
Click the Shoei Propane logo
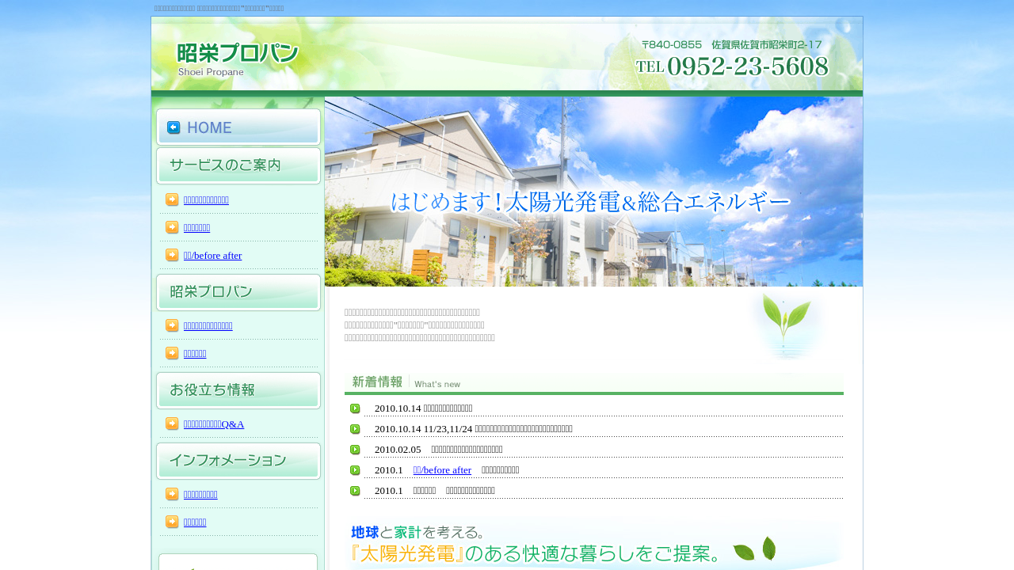237,59
